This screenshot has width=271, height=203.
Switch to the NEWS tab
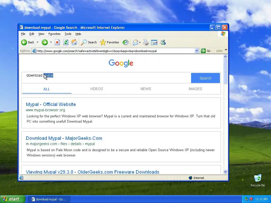click(x=146, y=89)
